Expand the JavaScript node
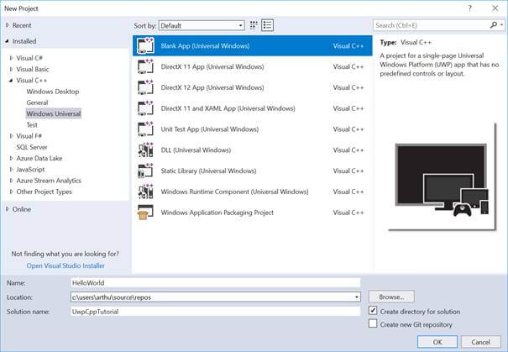Viewport: 508px width, 352px height. [x=12, y=169]
